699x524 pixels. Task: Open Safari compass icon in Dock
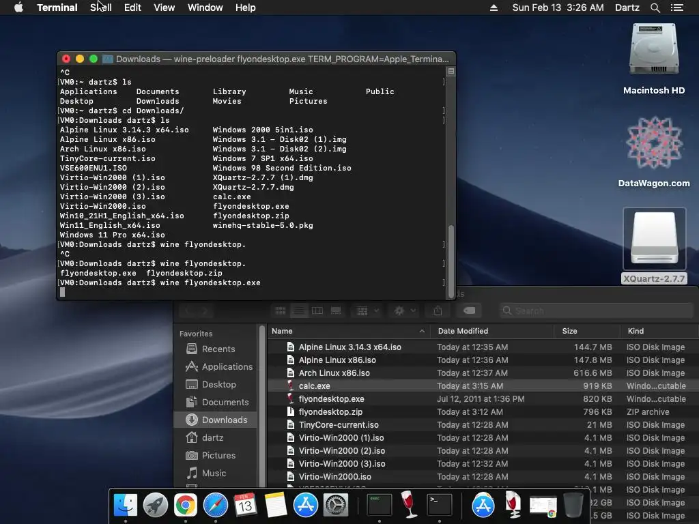(215, 505)
